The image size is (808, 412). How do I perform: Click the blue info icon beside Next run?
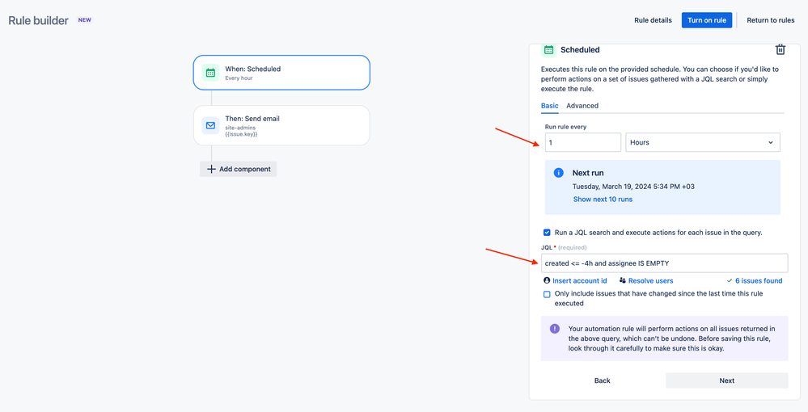[x=559, y=173]
